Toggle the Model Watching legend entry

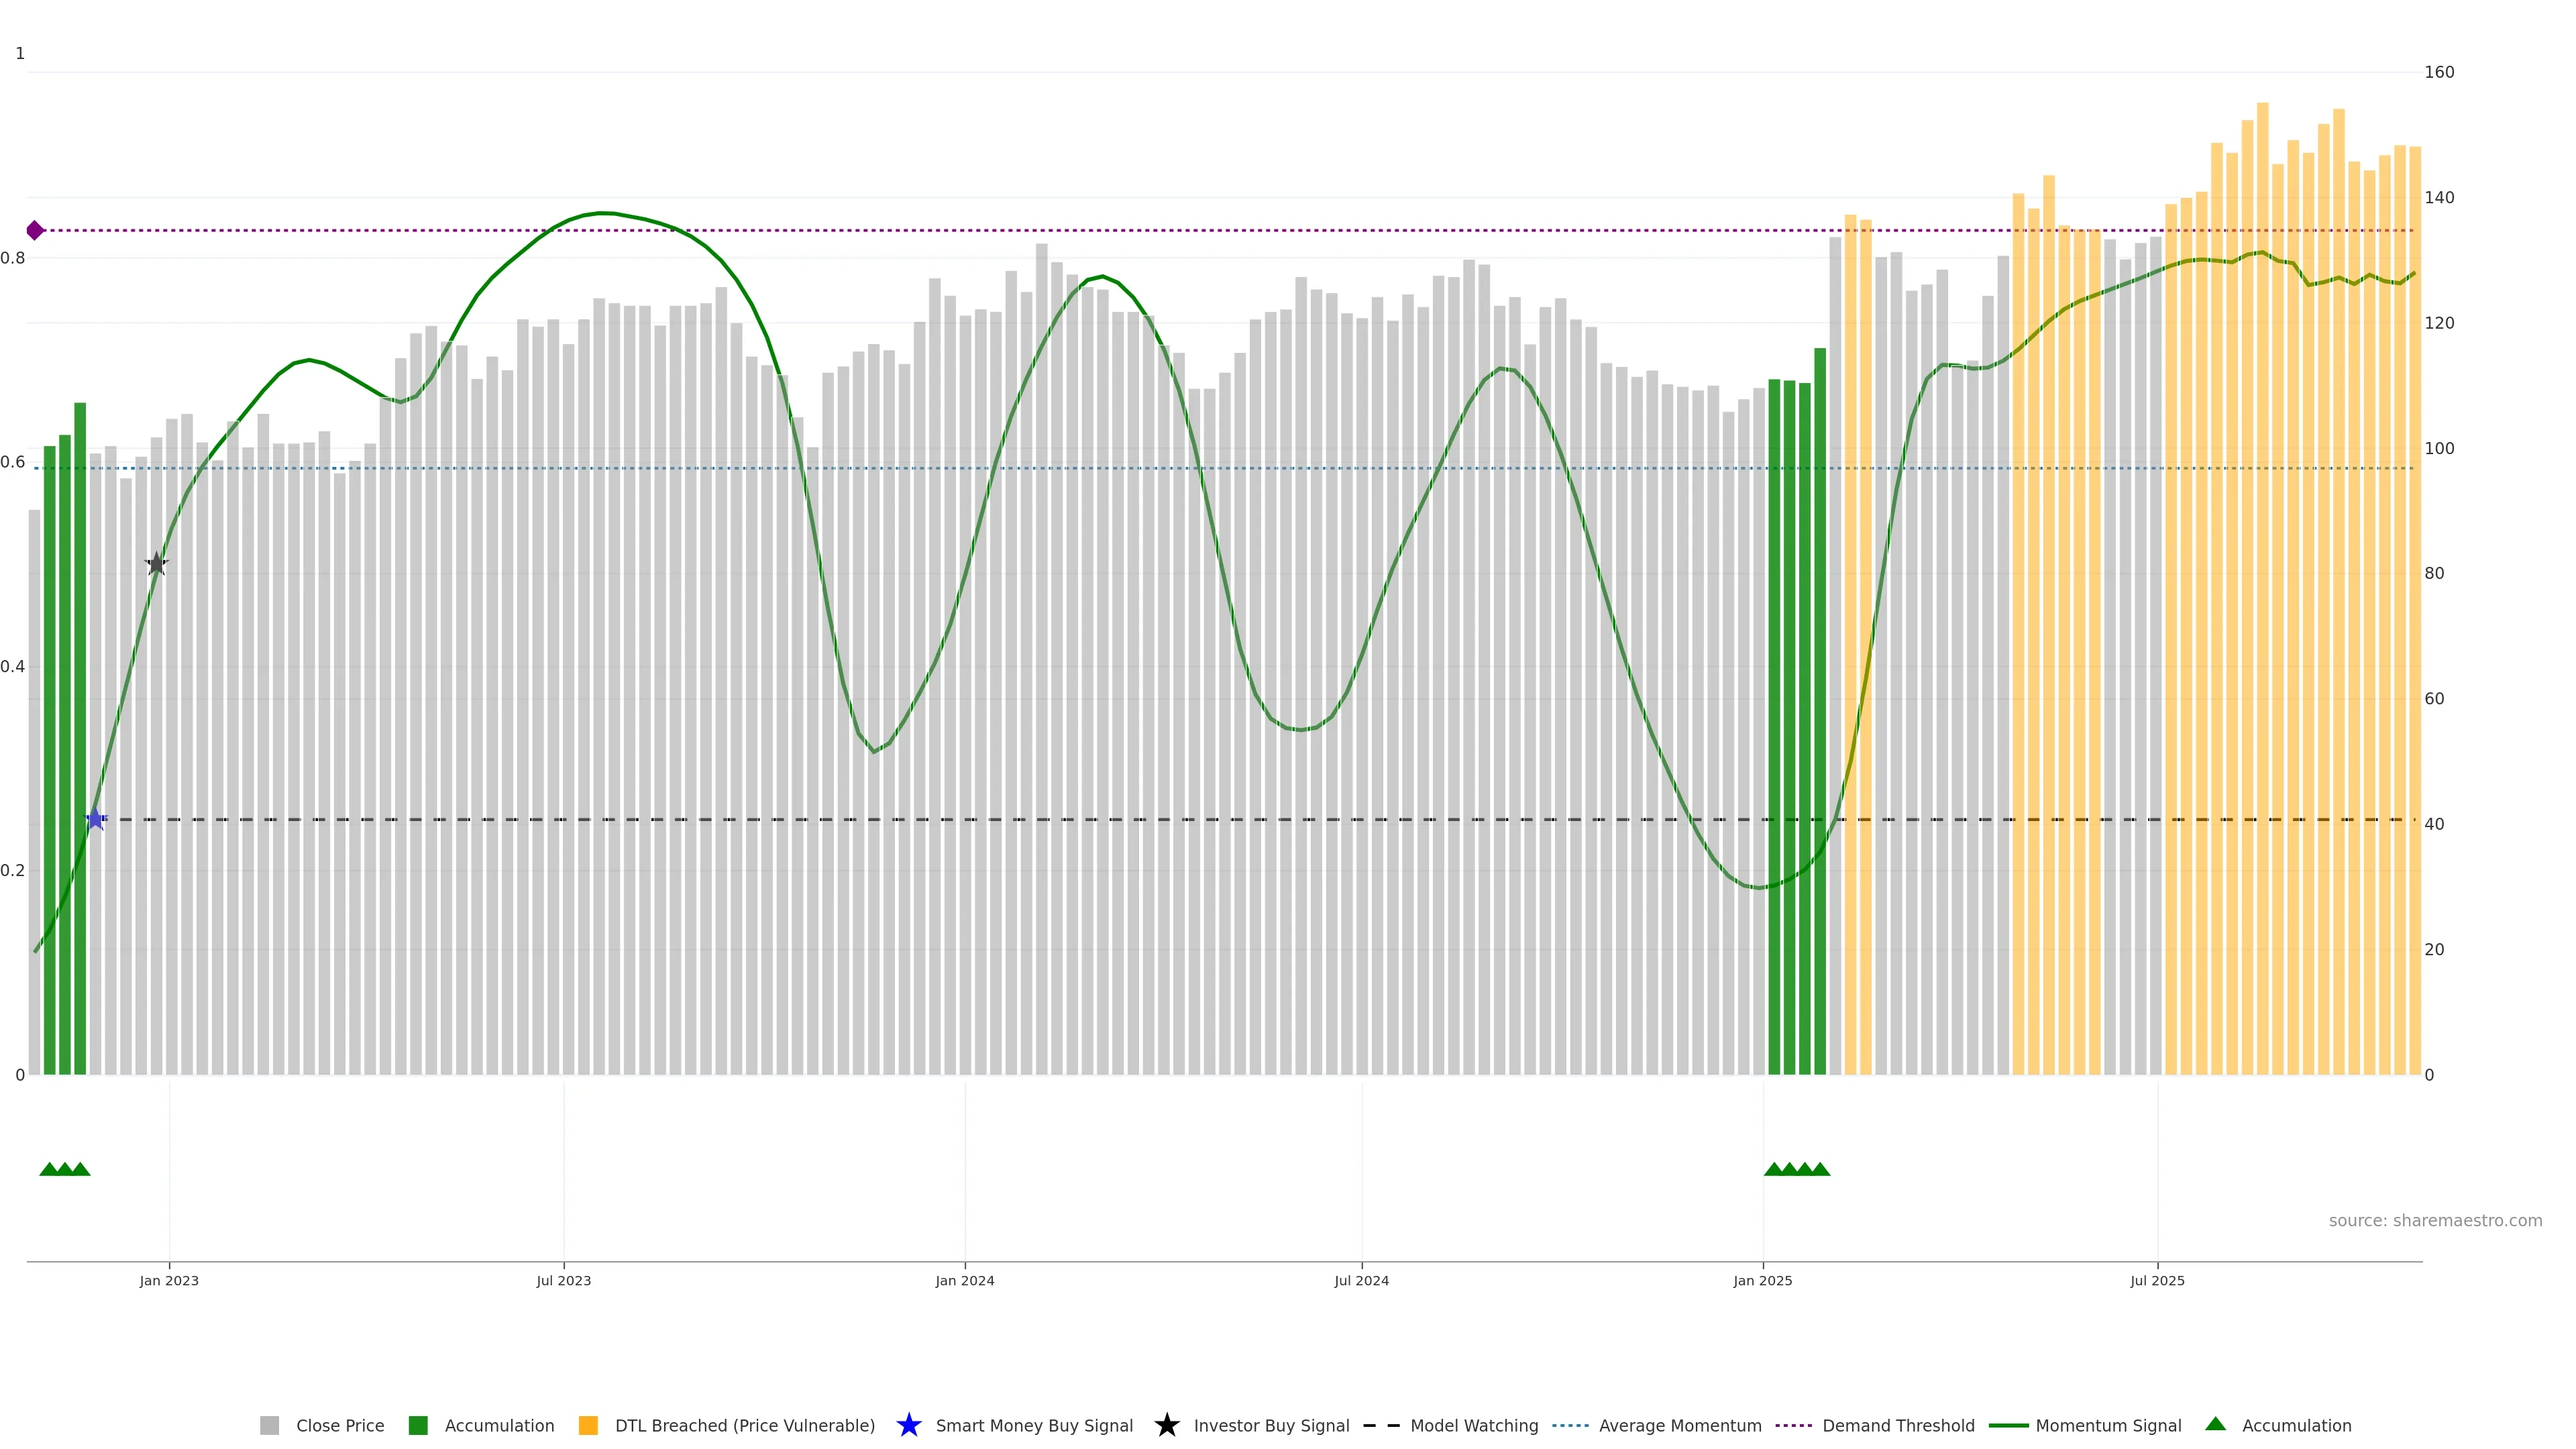coord(1473,1425)
